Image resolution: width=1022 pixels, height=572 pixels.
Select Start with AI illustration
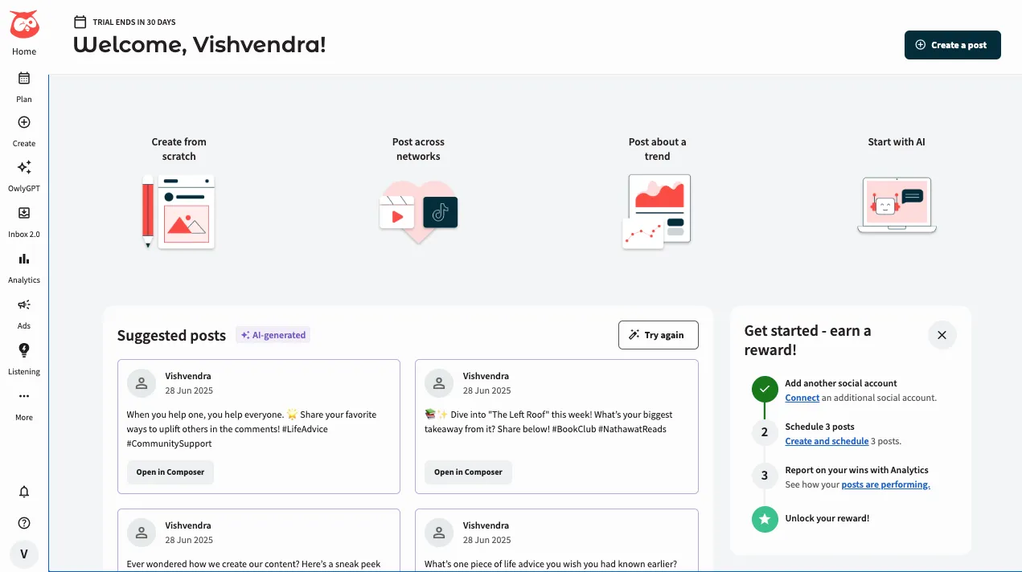(897, 205)
